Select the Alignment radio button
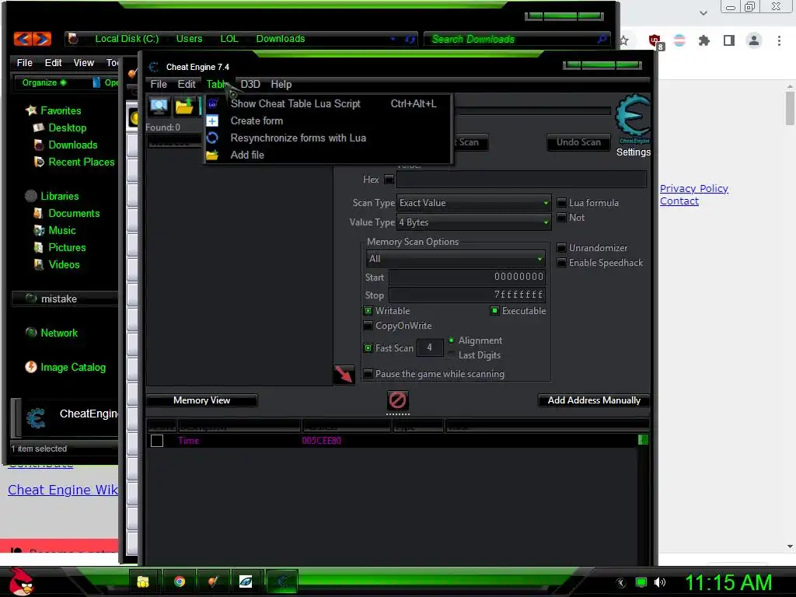 (x=452, y=340)
